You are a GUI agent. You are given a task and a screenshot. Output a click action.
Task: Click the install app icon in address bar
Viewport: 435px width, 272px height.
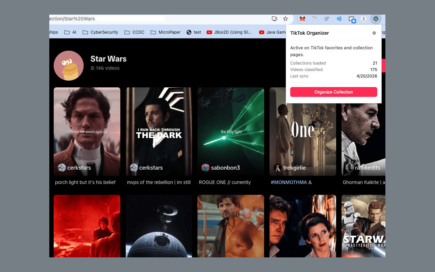(x=275, y=19)
